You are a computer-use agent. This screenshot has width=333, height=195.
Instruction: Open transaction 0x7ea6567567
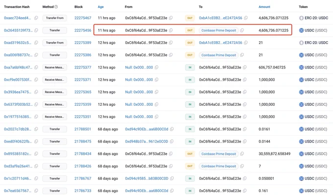[x=18, y=191]
